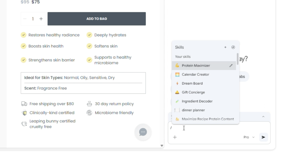
Task: Open the Pro model dropdown
Action: 249,137
